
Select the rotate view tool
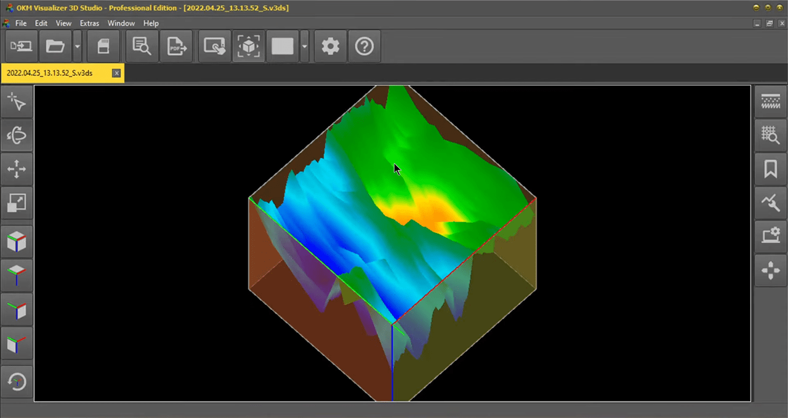(x=17, y=136)
